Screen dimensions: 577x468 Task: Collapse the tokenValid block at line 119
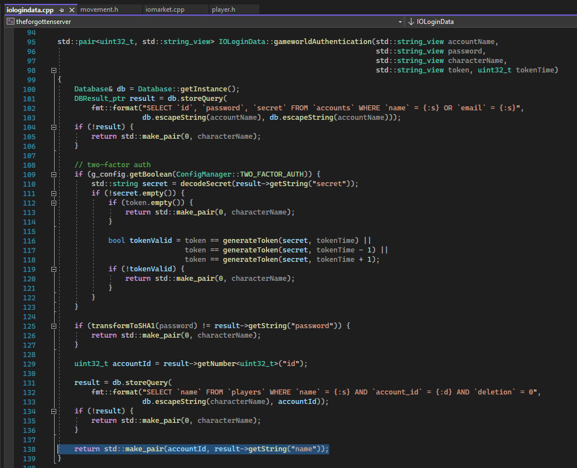click(54, 269)
